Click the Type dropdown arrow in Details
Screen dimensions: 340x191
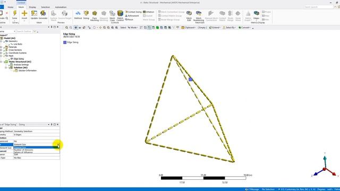(x=58, y=144)
